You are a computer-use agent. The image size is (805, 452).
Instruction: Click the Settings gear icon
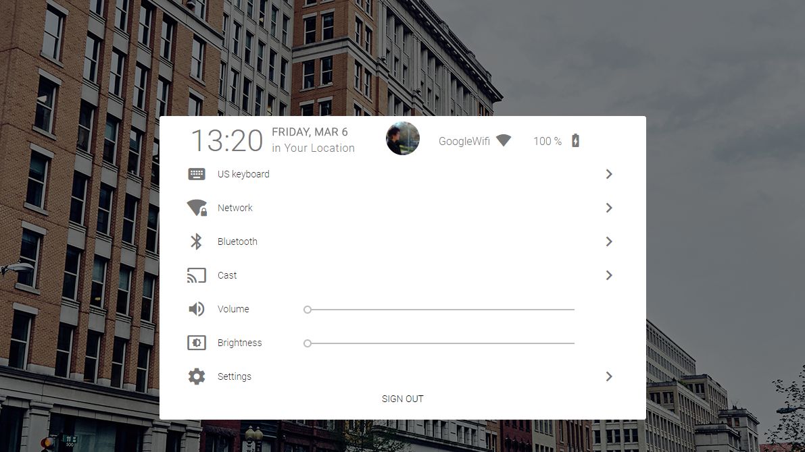pos(196,376)
